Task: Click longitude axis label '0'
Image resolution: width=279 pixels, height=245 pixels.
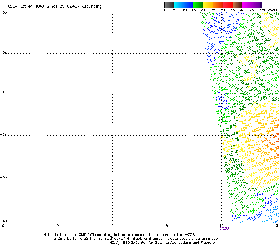Action: tap(3, 226)
